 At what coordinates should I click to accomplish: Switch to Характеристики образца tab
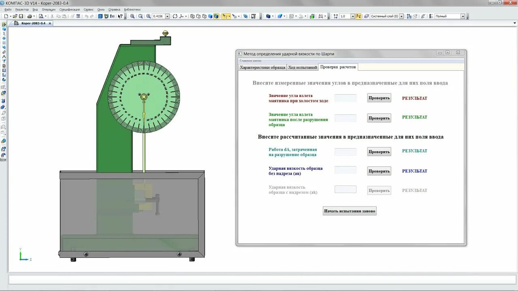tap(262, 67)
